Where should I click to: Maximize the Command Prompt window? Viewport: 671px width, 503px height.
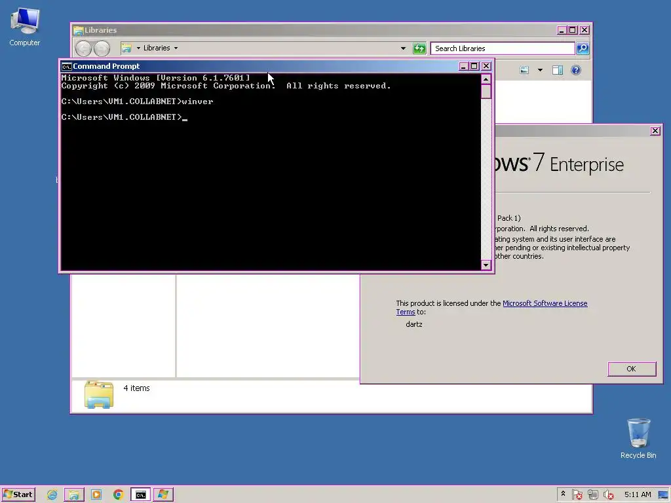pos(474,66)
